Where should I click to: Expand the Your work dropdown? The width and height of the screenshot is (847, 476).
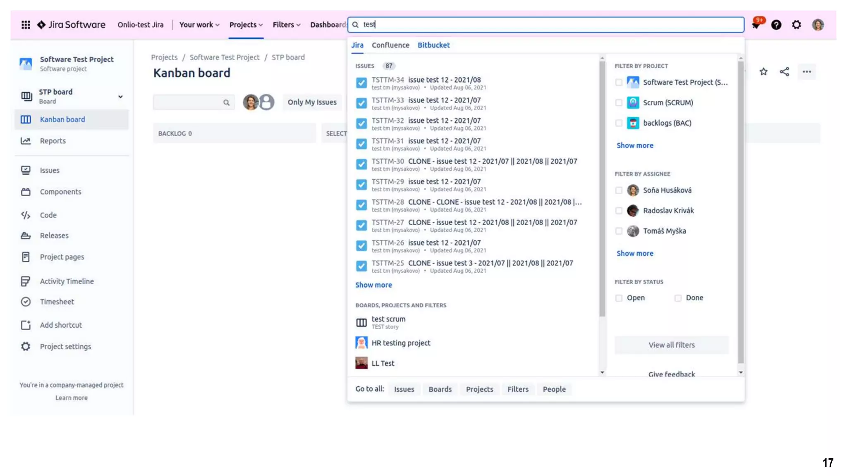pyautogui.click(x=199, y=25)
